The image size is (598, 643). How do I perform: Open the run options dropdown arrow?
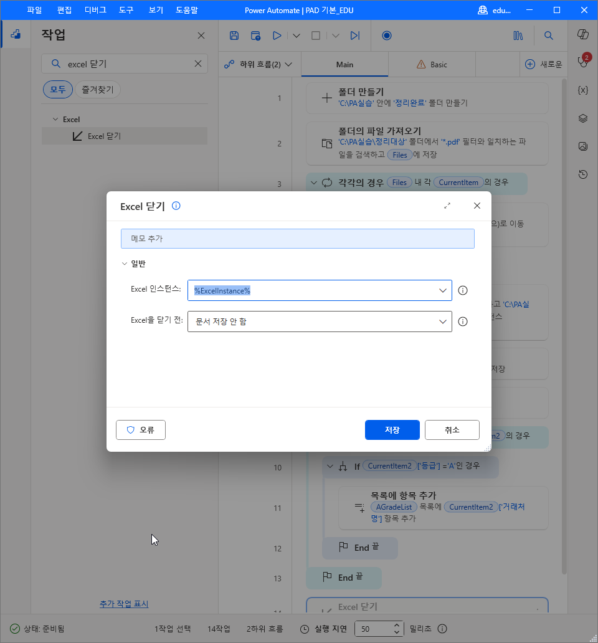(x=297, y=36)
